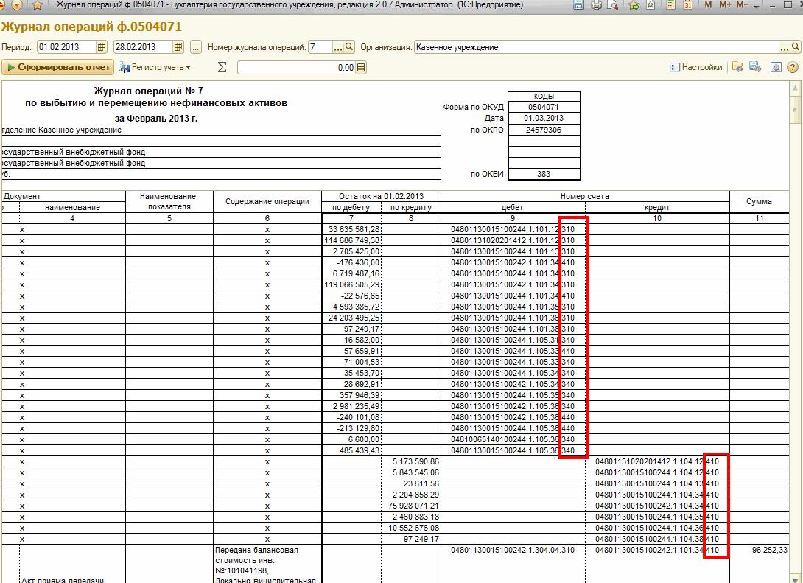Open Print Preview from the title bar
The height and width of the screenshot is (583, 803).
point(612,5)
